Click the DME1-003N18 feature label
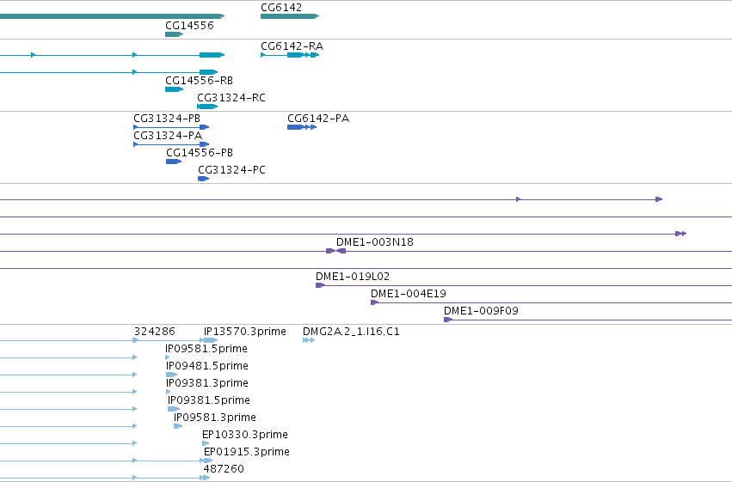Image resolution: width=732 pixels, height=482 pixels. 375,242
